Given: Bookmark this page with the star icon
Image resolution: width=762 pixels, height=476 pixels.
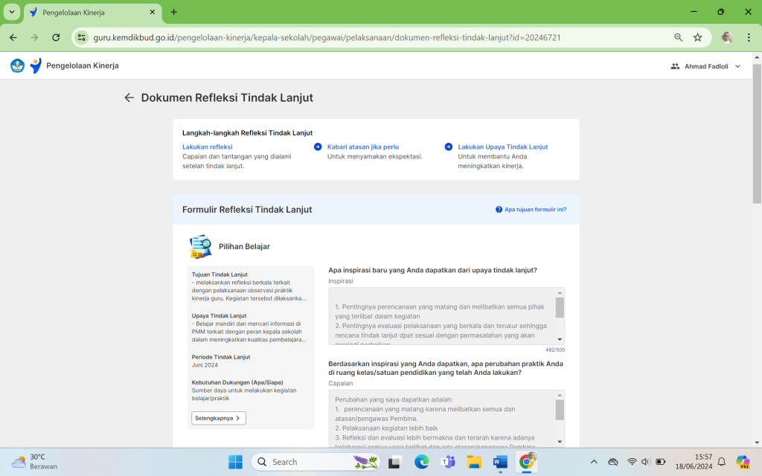Looking at the screenshot, I should [697, 37].
